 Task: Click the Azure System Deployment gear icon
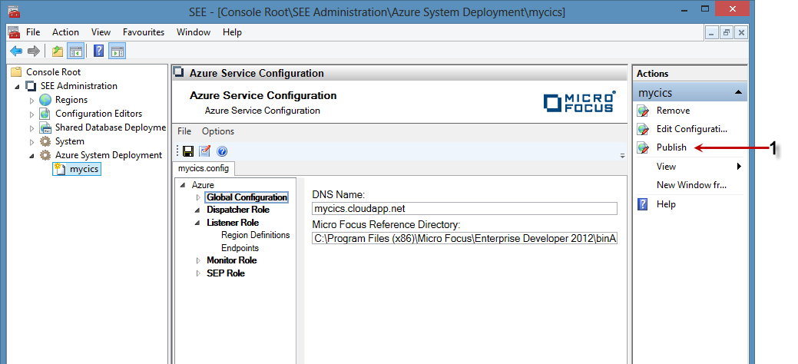click(45, 155)
